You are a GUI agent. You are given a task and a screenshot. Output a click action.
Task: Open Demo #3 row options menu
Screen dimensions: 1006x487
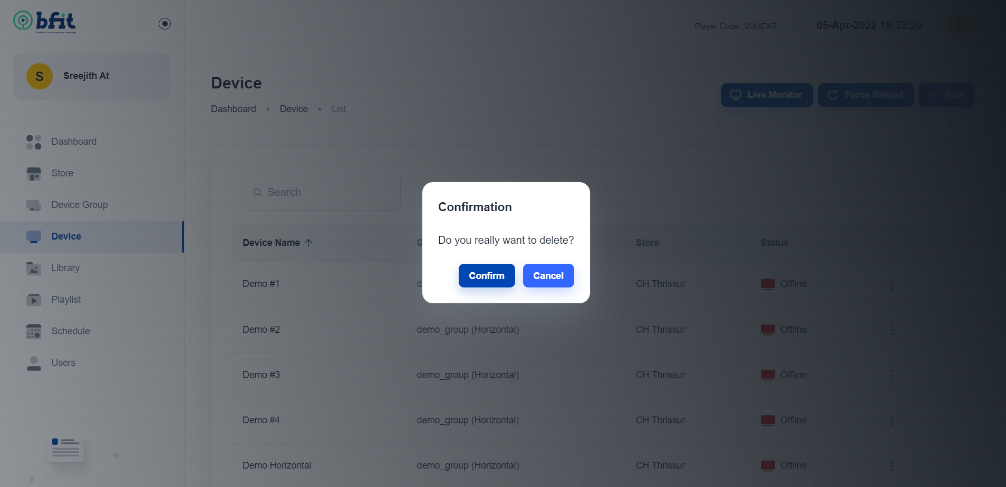point(892,375)
